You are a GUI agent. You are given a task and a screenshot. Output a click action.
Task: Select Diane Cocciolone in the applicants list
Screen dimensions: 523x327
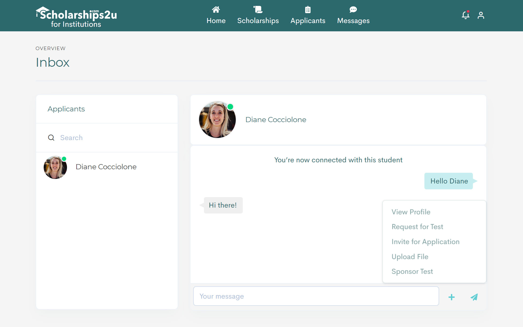(x=107, y=167)
